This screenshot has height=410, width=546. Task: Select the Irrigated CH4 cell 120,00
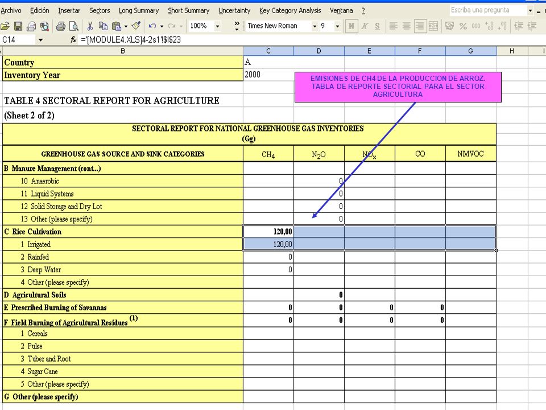(268, 244)
